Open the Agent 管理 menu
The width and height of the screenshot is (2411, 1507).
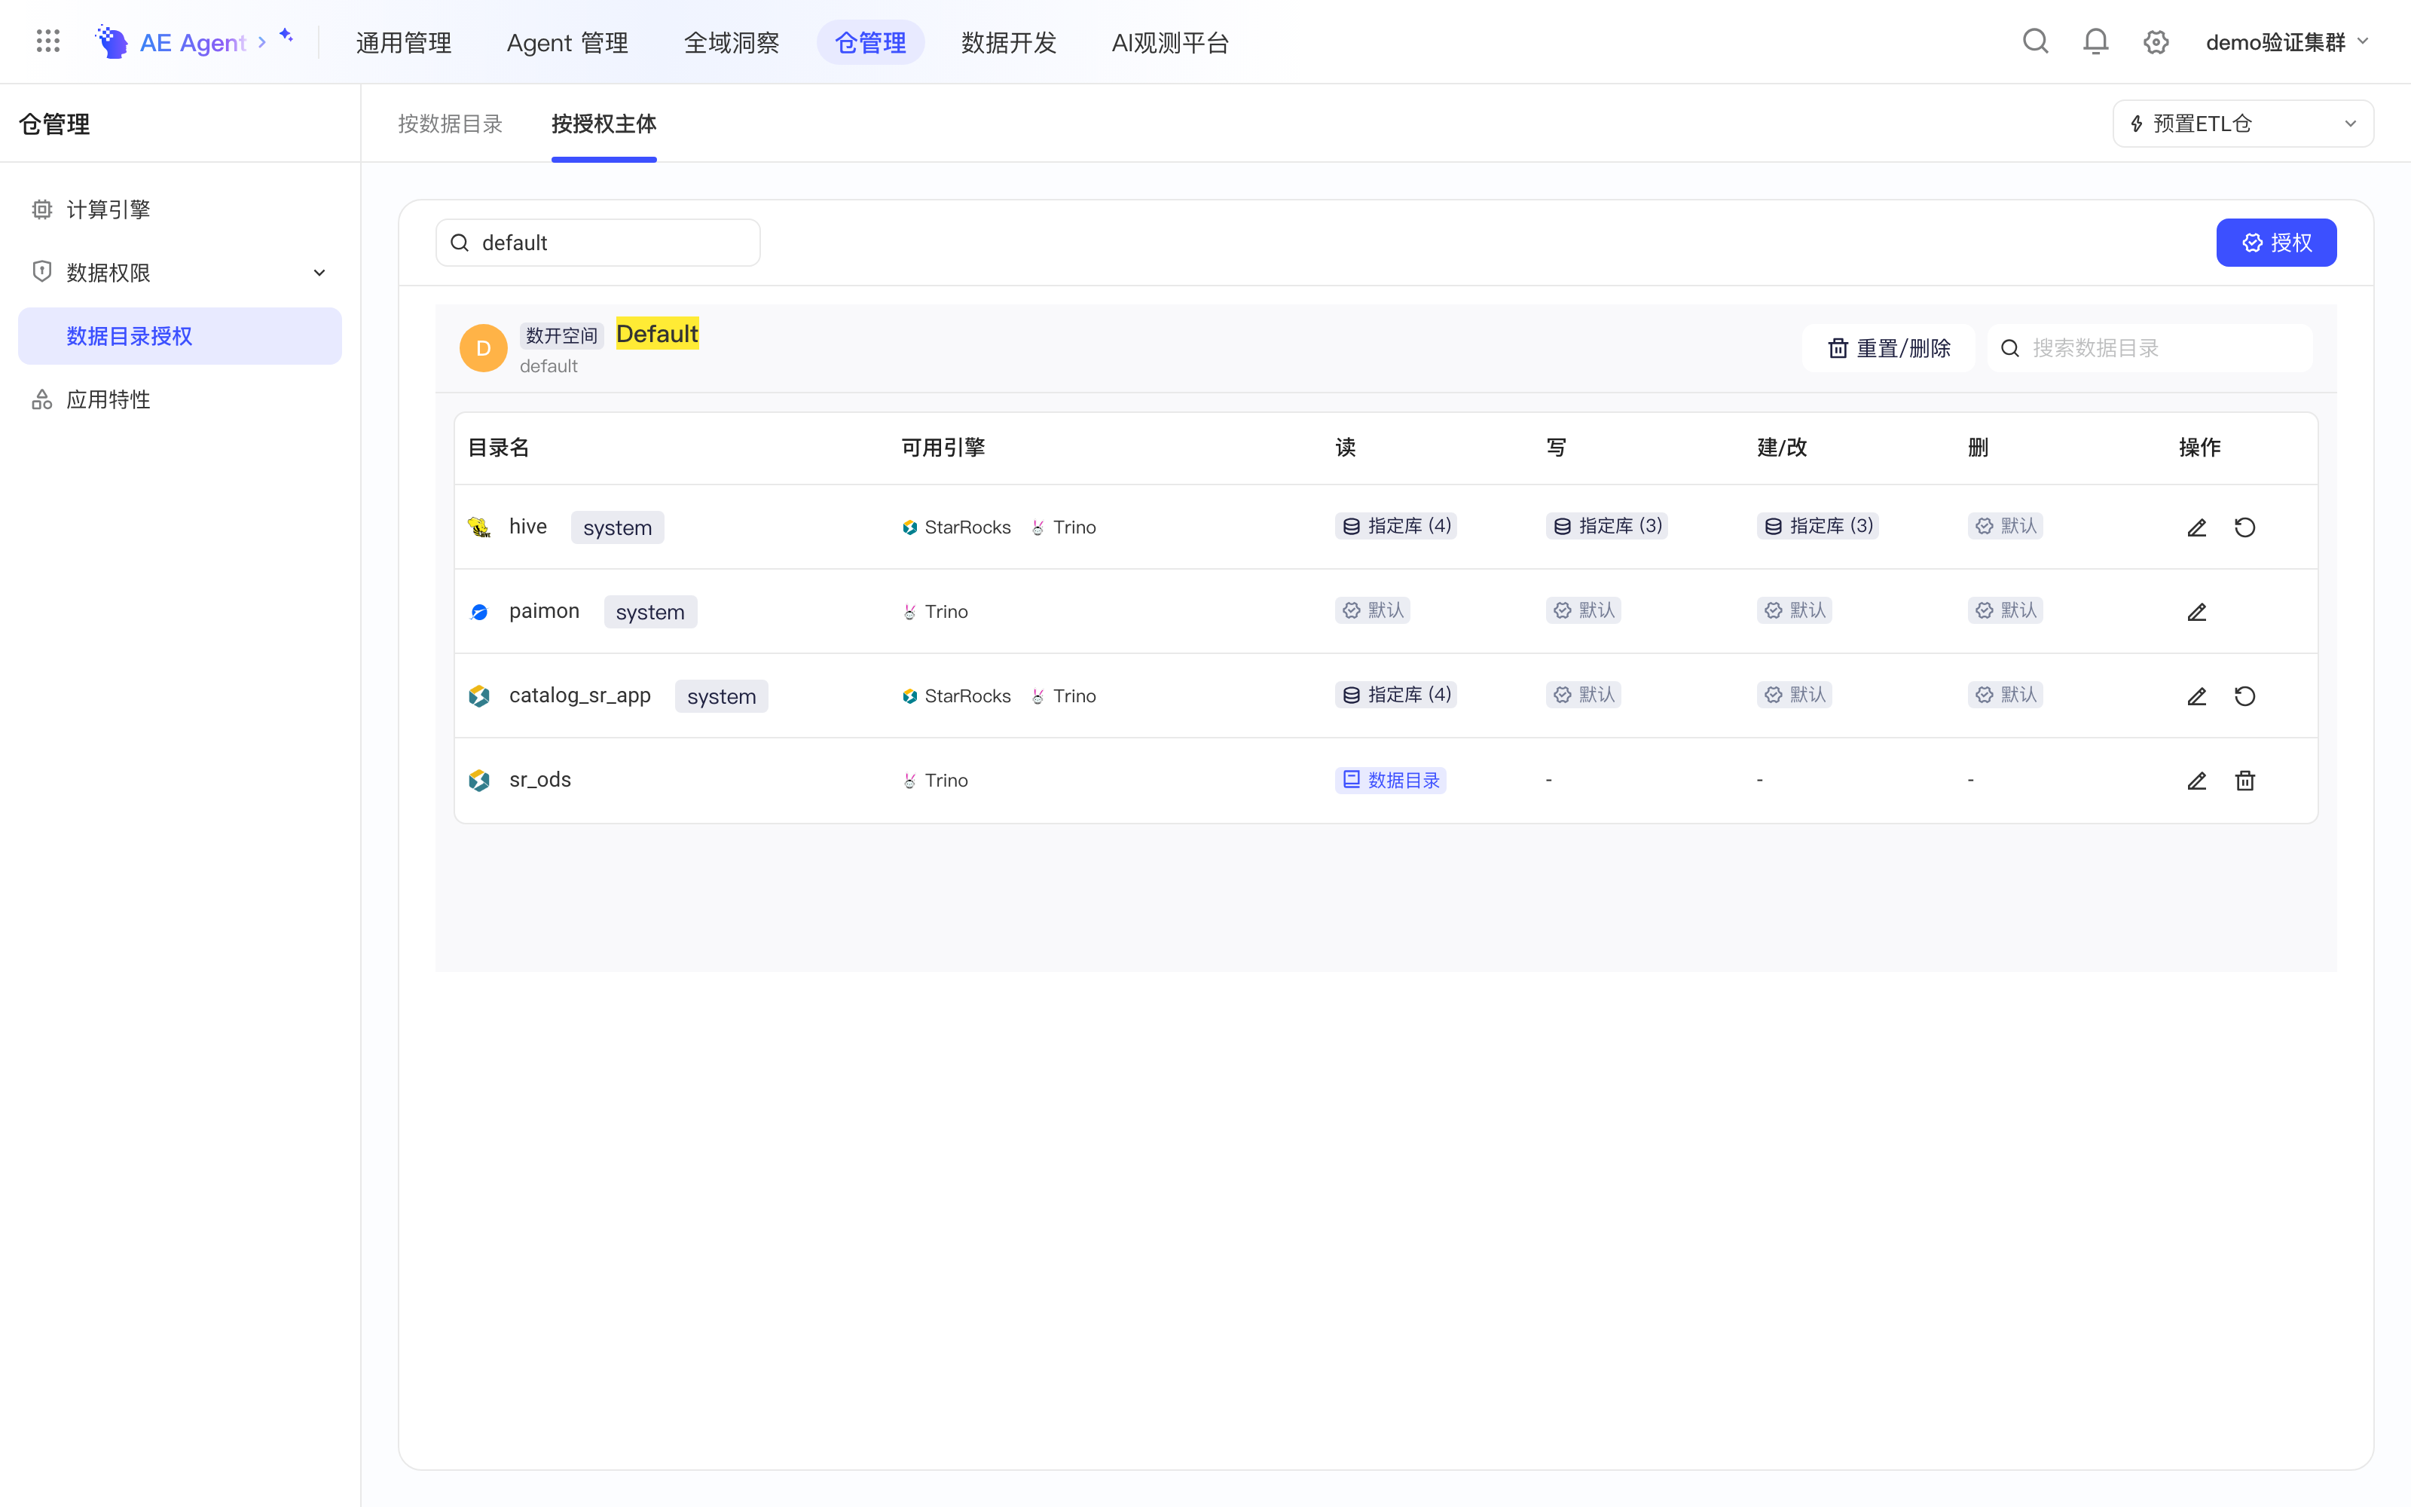(567, 42)
